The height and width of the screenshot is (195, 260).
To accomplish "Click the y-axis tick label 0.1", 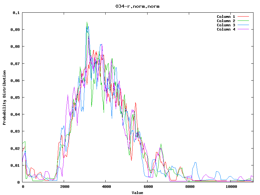I will (x=16, y=13).
